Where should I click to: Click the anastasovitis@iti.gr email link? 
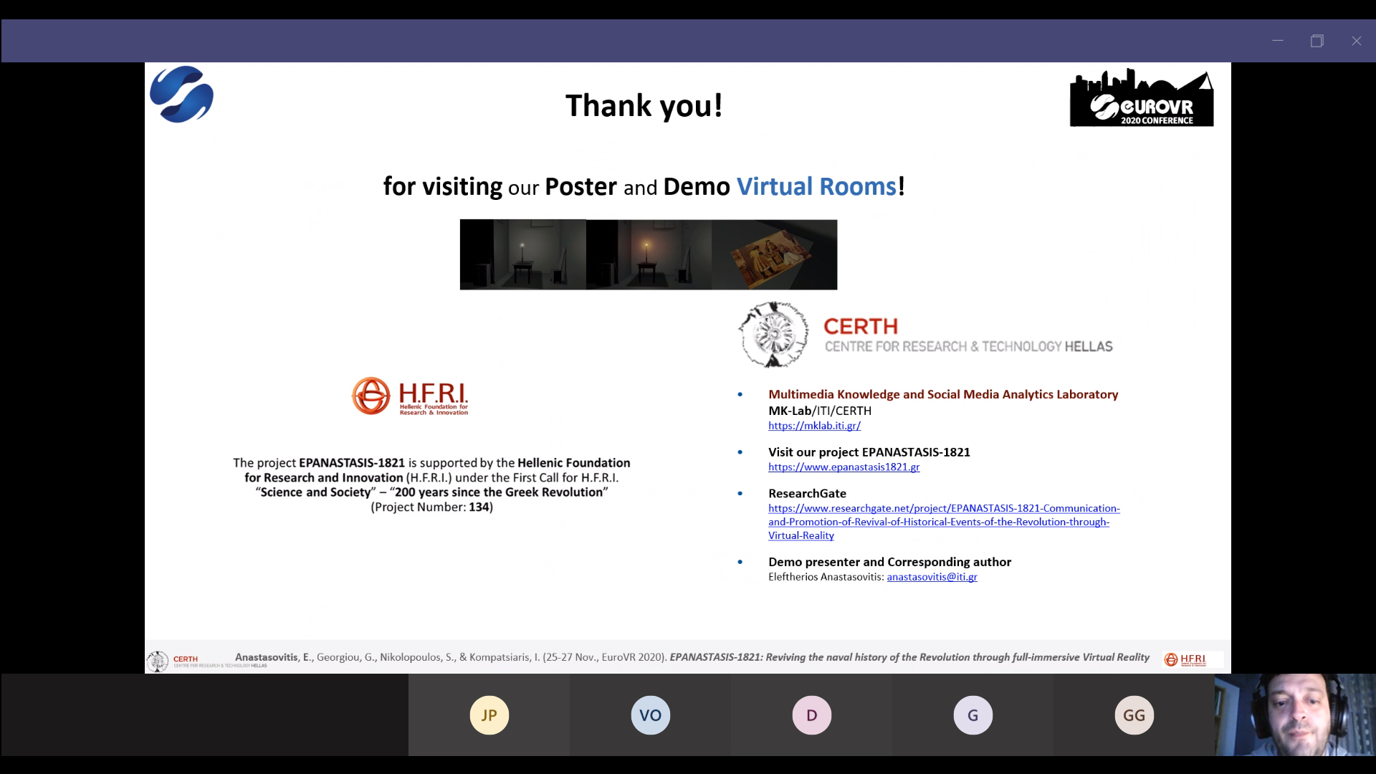pos(932,577)
